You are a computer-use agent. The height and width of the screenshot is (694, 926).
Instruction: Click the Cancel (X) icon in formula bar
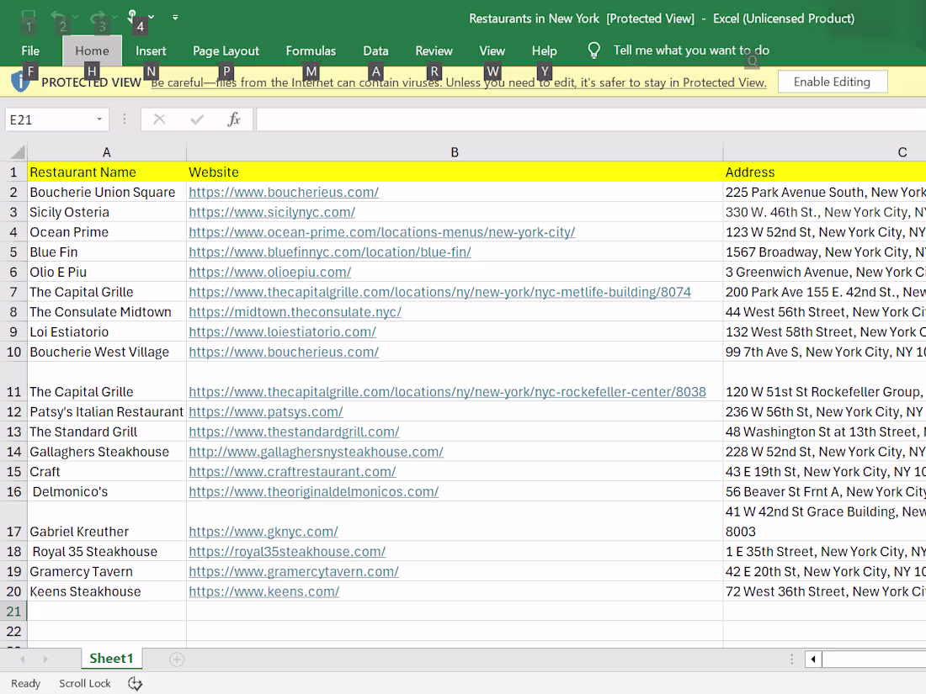(159, 119)
